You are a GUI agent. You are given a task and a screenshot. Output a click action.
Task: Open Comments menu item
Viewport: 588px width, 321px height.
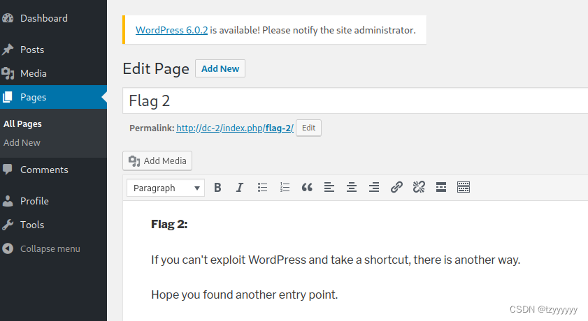click(x=44, y=170)
